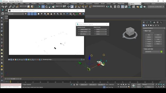Click the Select Object tool icon
This screenshot has height=93, width=166.
(29, 7)
